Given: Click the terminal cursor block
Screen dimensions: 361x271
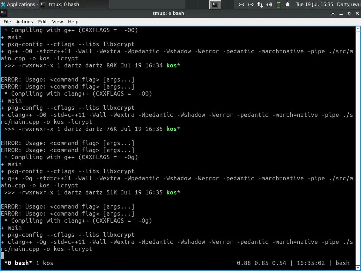Looking at the screenshot, I should [2, 255].
